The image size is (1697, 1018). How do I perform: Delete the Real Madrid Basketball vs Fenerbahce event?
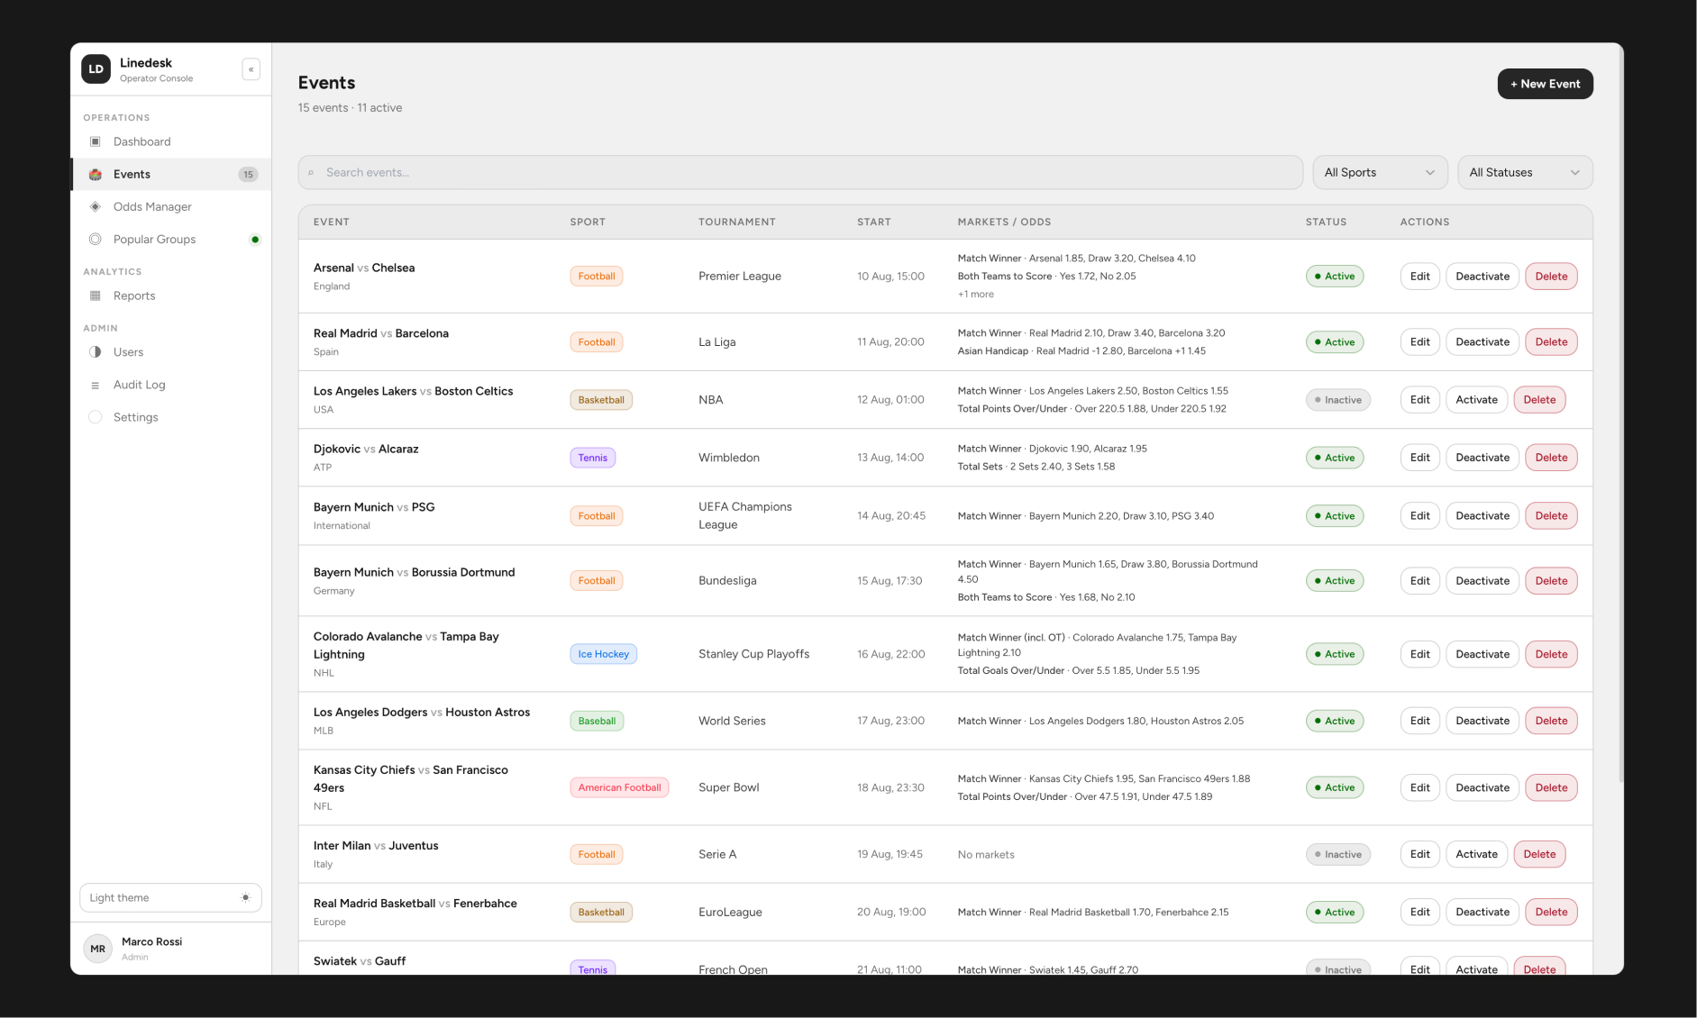(x=1551, y=912)
